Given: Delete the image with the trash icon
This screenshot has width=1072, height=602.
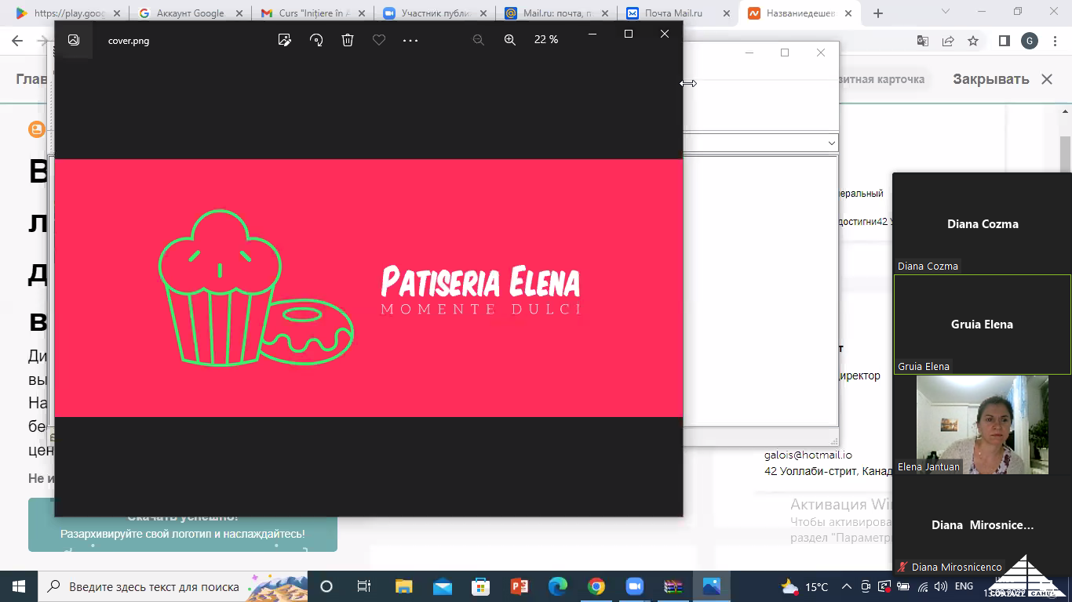Looking at the screenshot, I should coord(348,40).
